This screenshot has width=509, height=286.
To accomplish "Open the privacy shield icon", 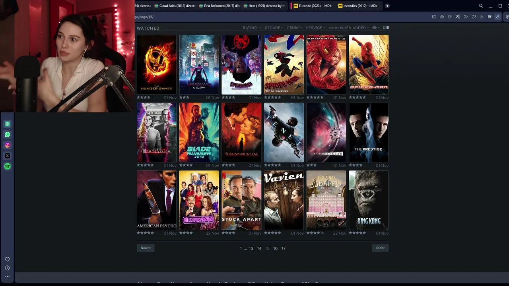I will point(450,17).
